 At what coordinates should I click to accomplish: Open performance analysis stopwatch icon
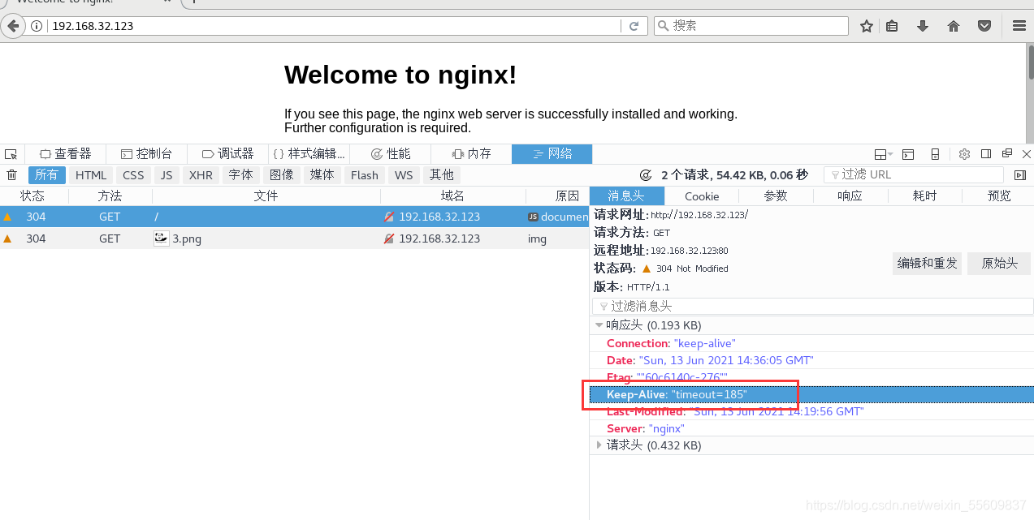tap(646, 175)
